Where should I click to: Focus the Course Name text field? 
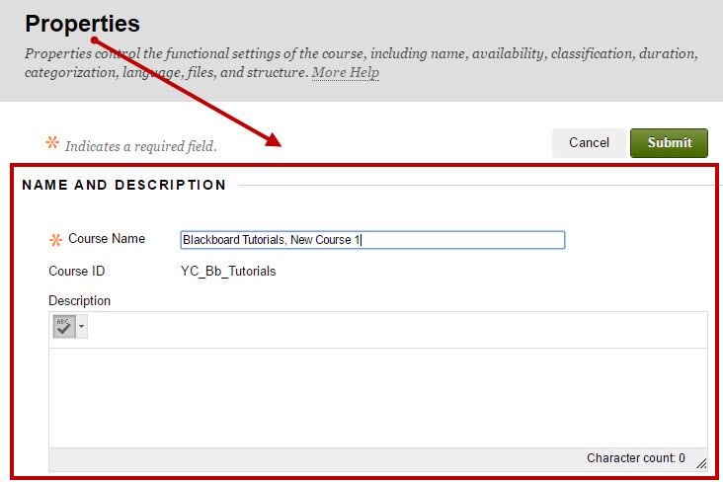[x=372, y=240]
